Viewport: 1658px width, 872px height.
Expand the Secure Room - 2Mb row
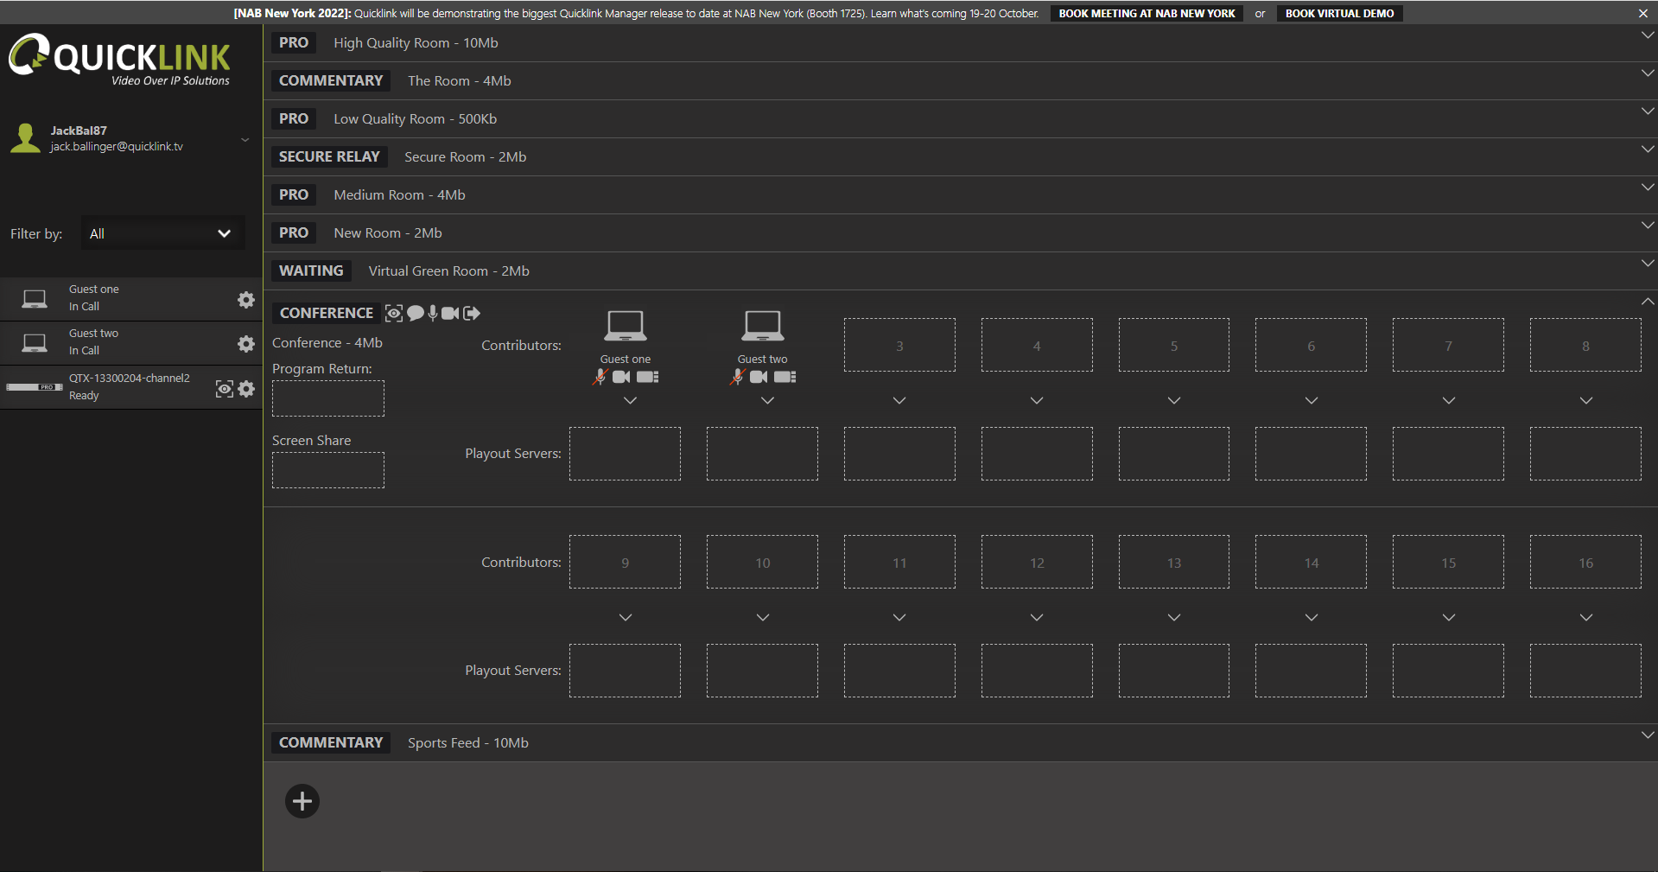[x=1648, y=150]
